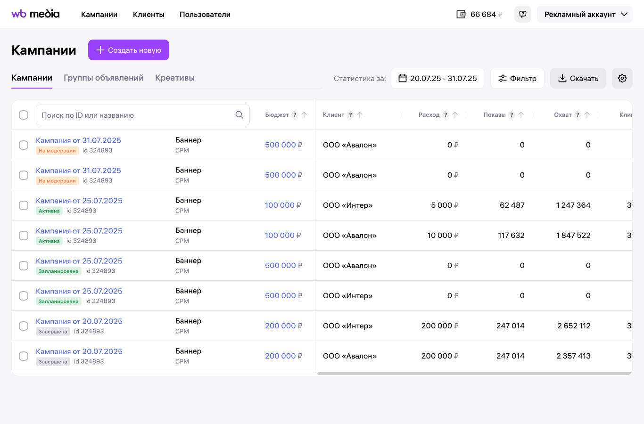Click the feedback chat icon in header

523,14
